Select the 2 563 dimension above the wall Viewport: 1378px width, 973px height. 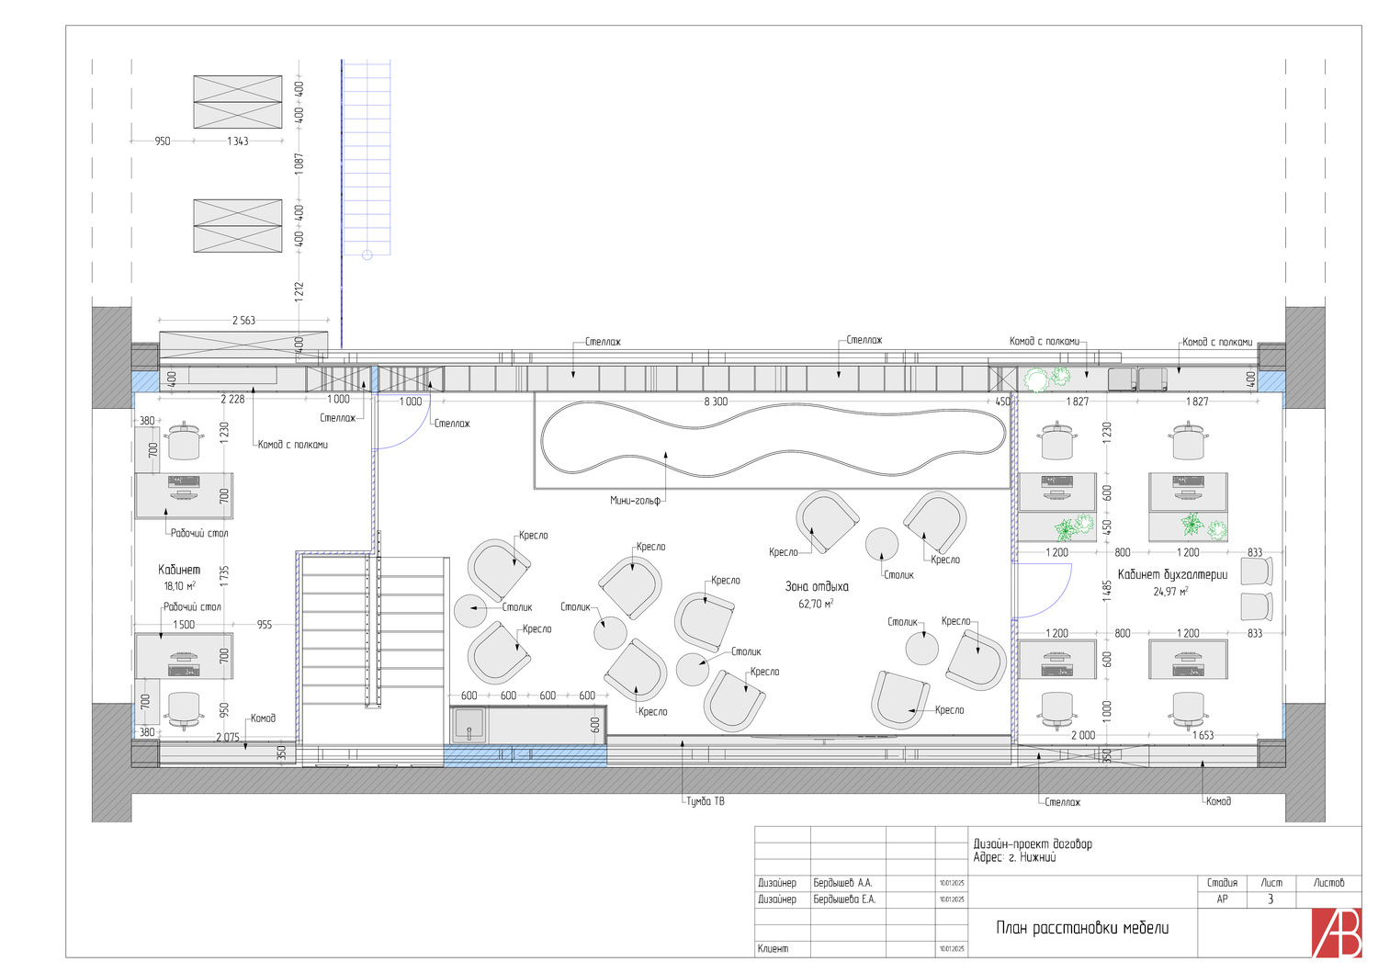(243, 321)
